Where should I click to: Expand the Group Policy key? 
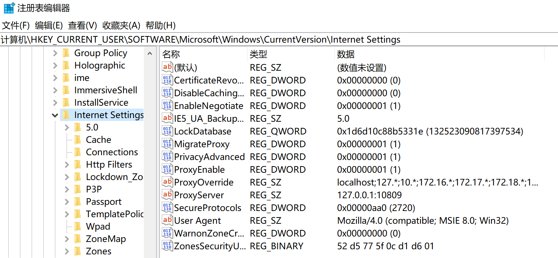(55, 53)
